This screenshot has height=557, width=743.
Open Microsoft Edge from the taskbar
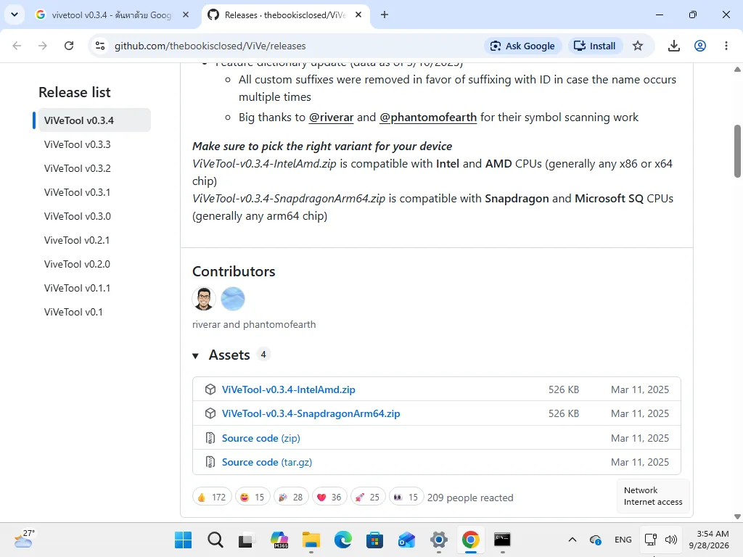343,540
